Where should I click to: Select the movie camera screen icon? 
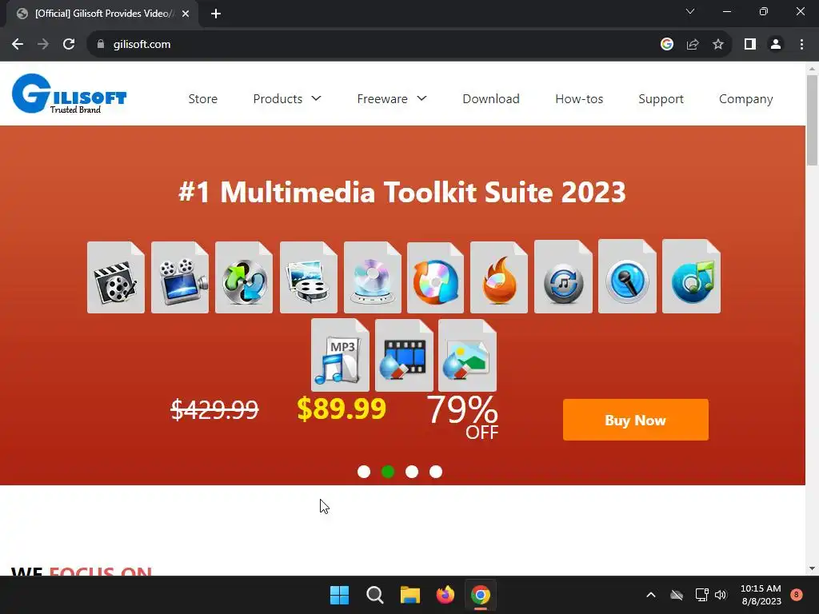pyautogui.click(x=180, y=277)
